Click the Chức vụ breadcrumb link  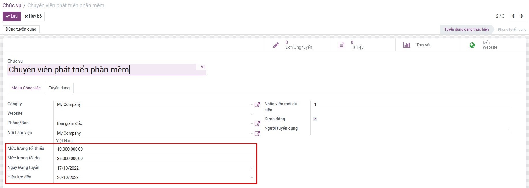tap(12, 5)
